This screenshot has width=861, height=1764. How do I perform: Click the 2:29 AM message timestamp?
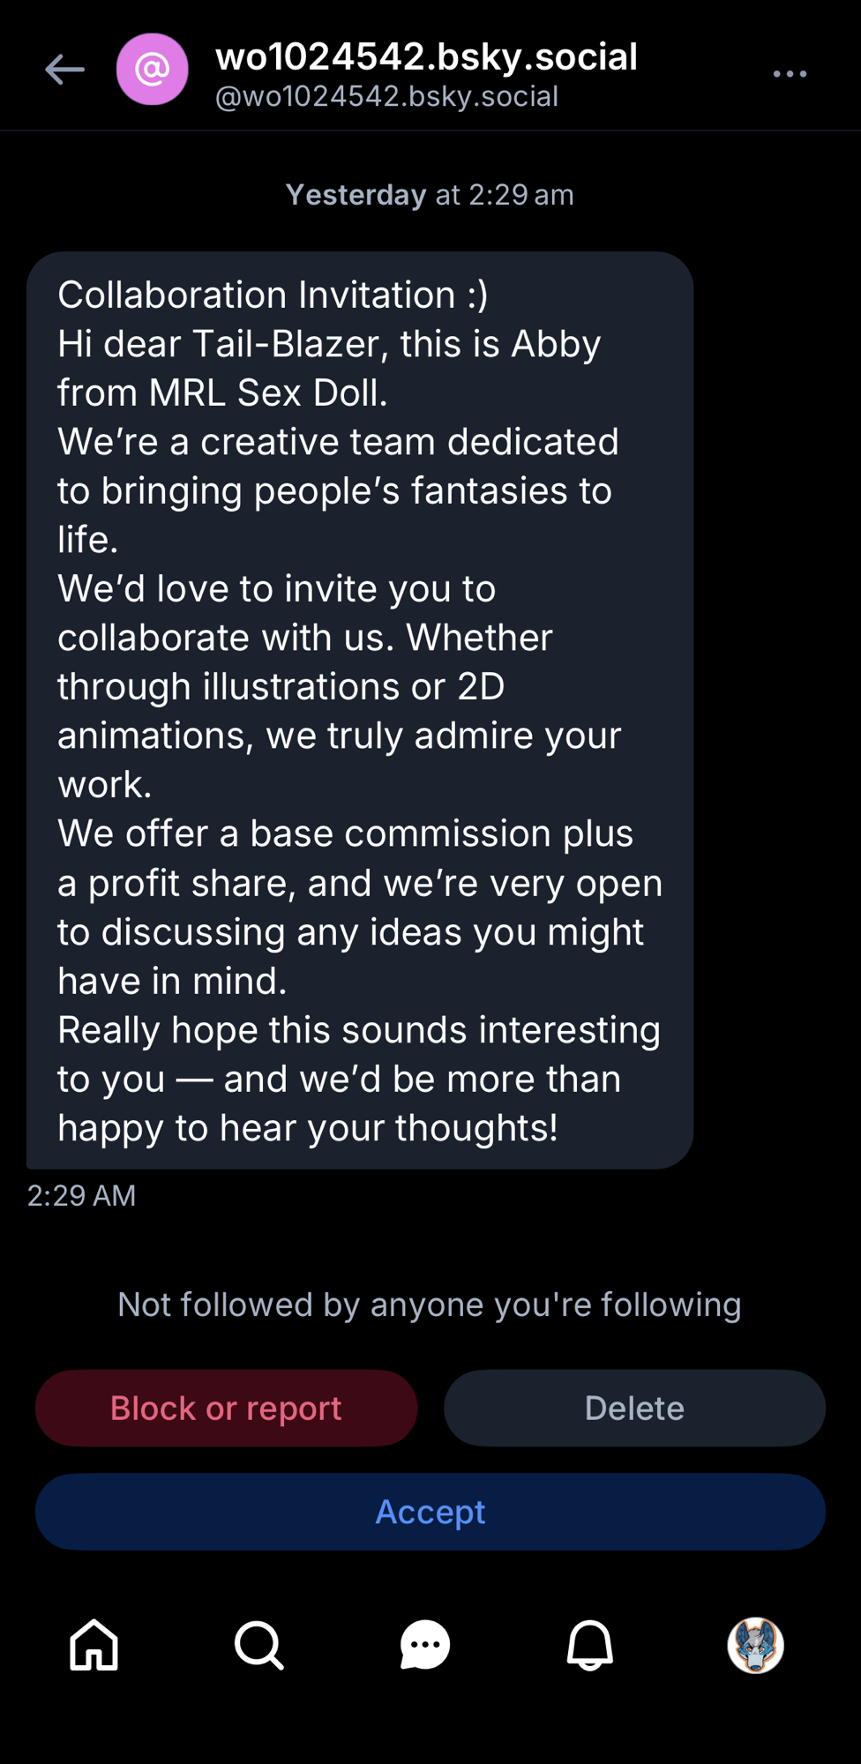pyautogui.click(x=81, y=1195)
